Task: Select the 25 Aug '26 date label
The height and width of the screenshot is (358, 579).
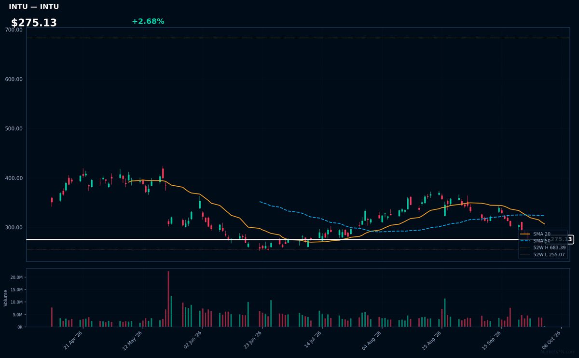Action: click(432, 340)
